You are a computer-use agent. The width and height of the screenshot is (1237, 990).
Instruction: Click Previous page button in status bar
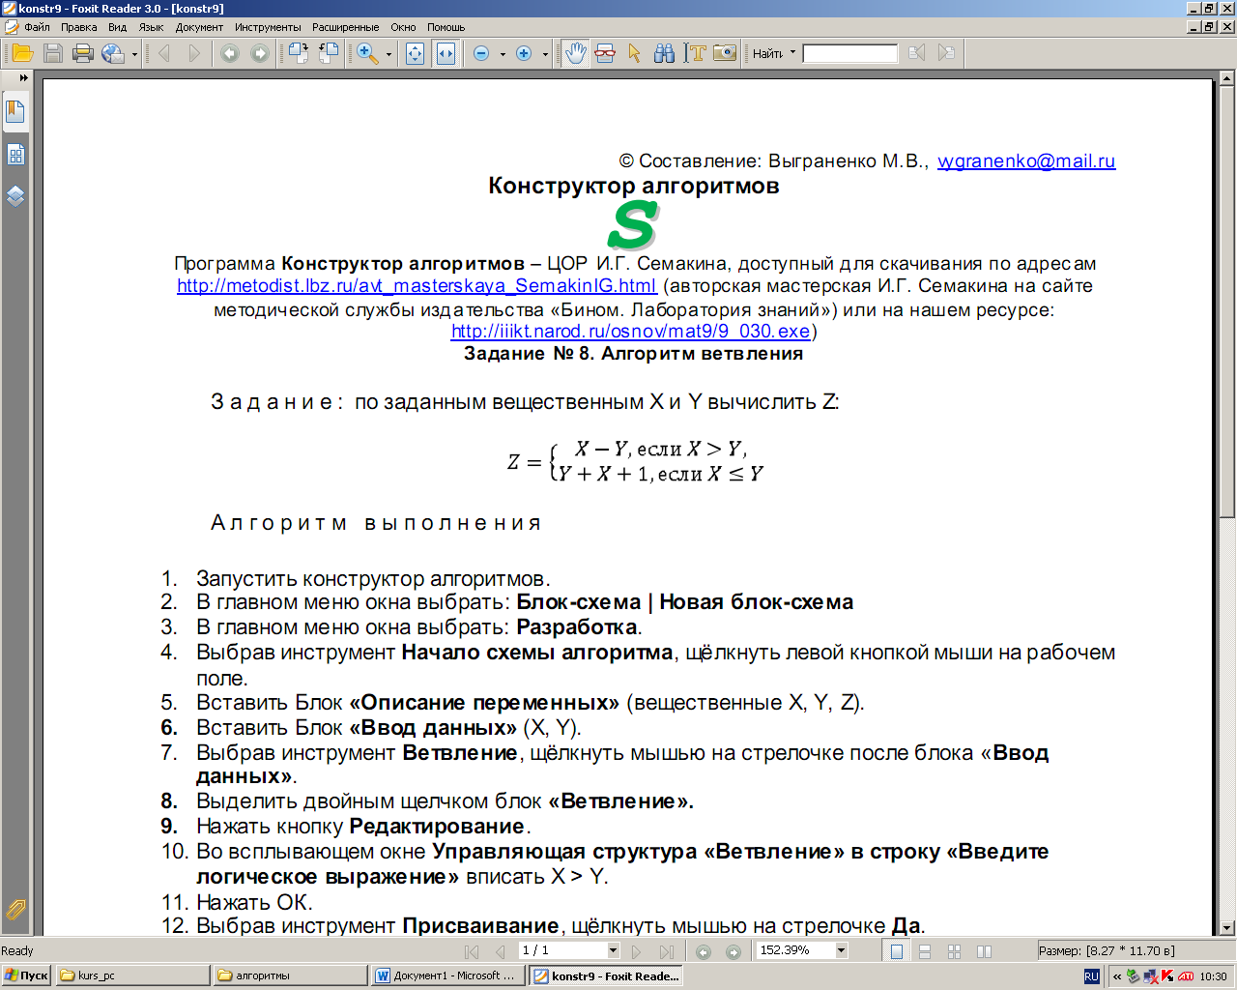point(500,951)
